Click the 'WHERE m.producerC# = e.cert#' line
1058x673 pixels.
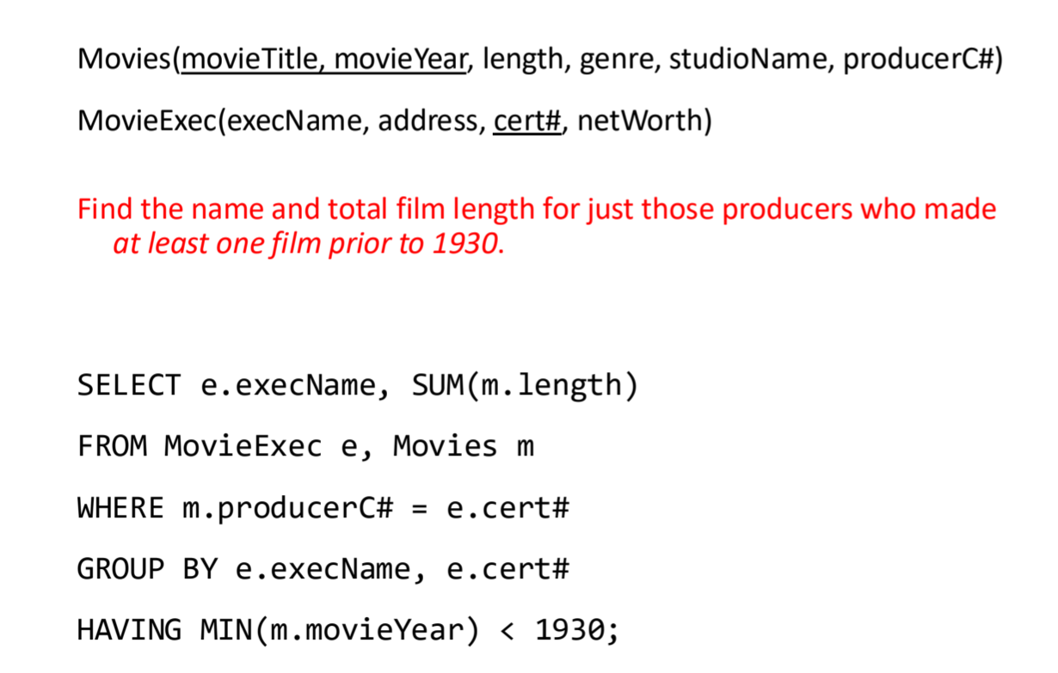(323, 508)
